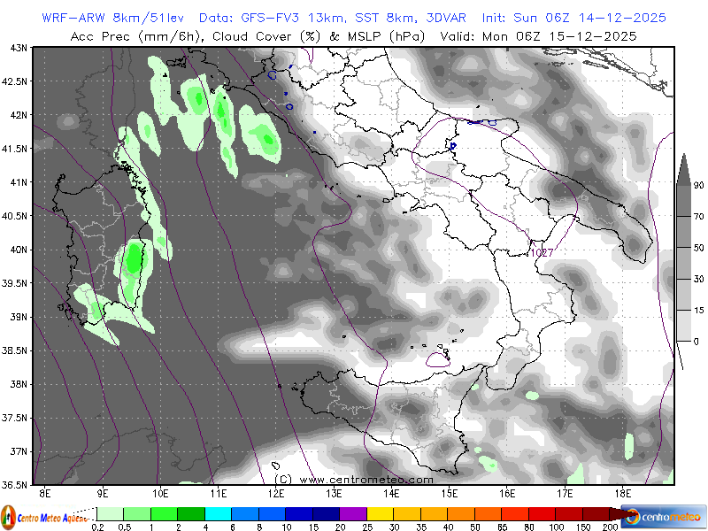The height and width of the screenshot is (531, 708).
Task: Click the 18E longitude axis label
Action: point(622,492)
